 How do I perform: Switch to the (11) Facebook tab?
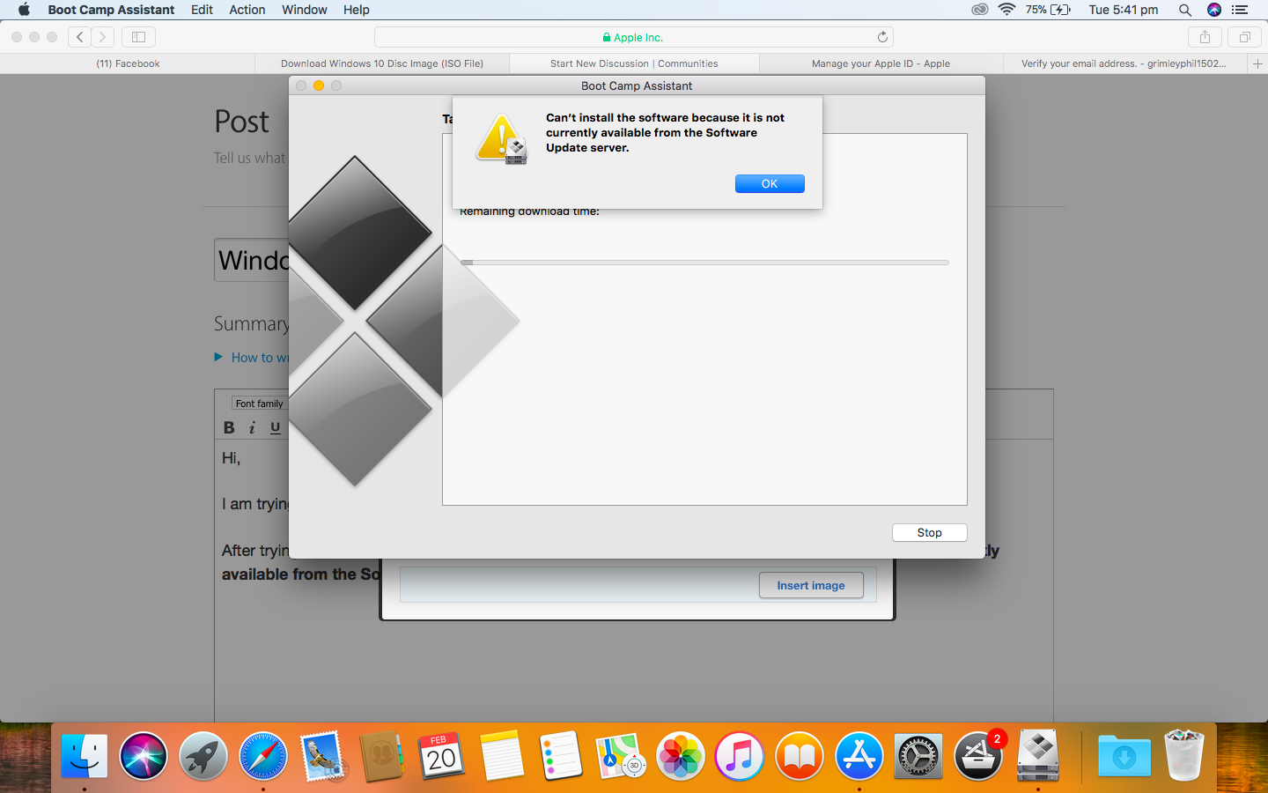(x=128, y=63)
